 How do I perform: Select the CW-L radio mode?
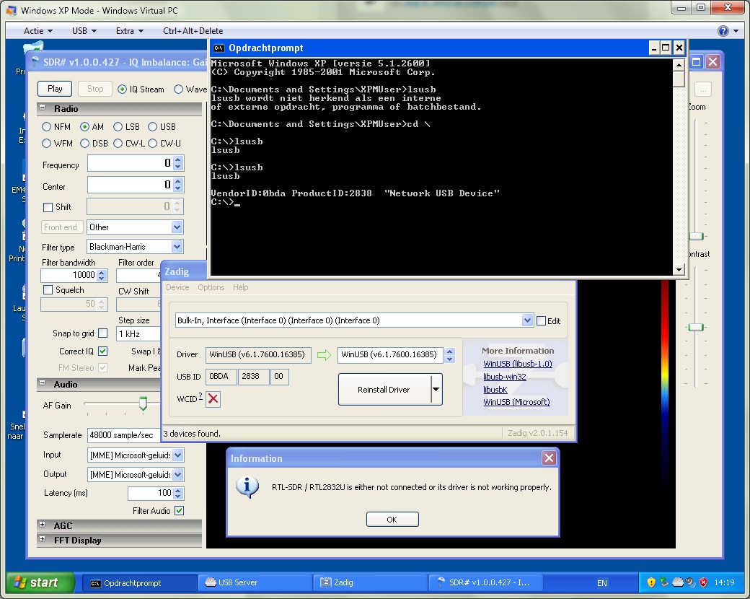point(118,143)
